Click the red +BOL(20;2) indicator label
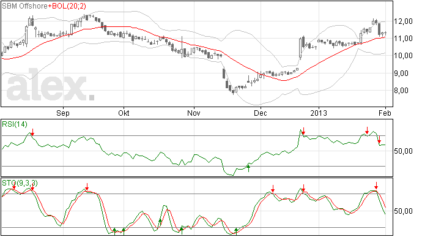Viewport: 422px width, 237px height. tap(67, 6)
